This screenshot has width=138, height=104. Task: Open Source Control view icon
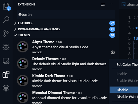(x=6, y=33)
